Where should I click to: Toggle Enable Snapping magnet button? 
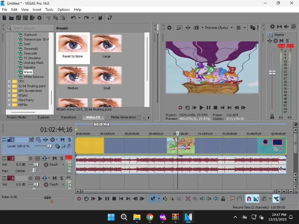click(x=249, y=199)
